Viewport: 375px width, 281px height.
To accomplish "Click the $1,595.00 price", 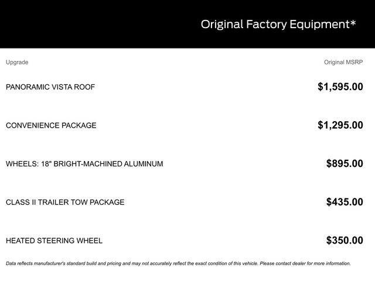I will (340, 87).
